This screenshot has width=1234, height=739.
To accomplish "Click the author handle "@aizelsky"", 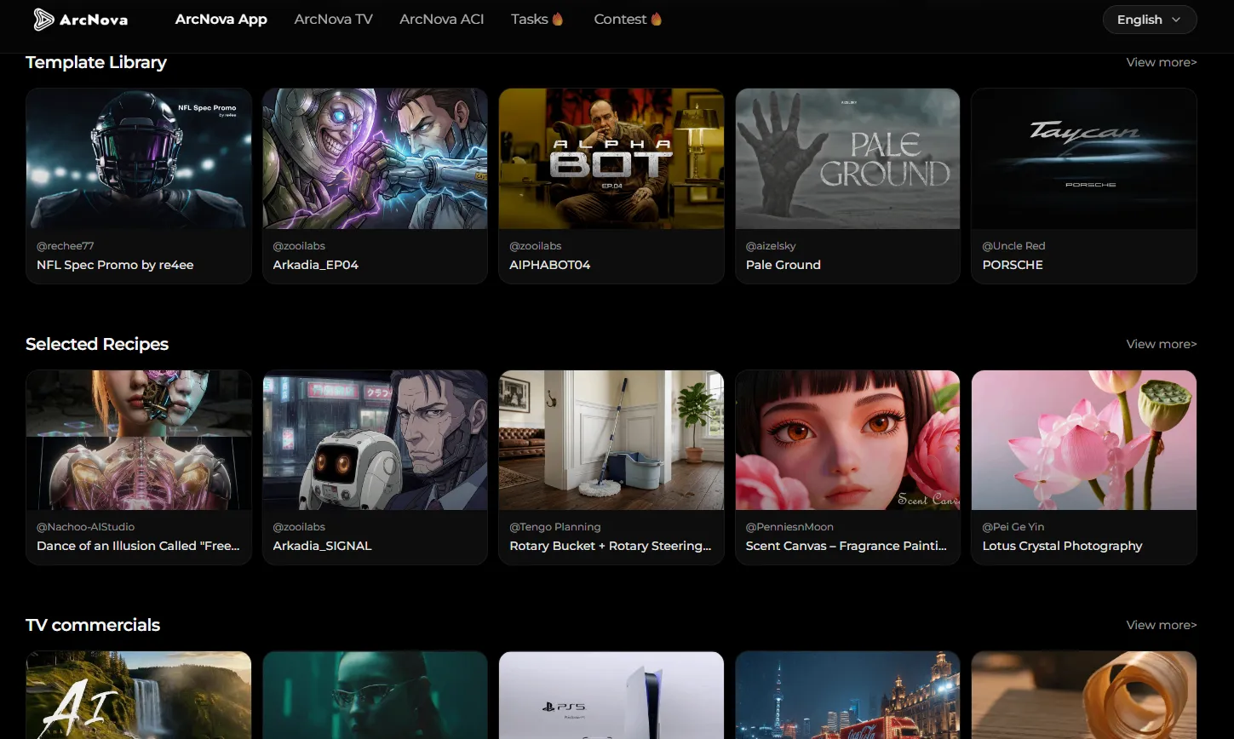I will point(771,246).
